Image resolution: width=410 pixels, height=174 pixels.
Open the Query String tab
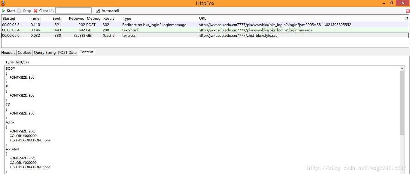click(45, 53)
